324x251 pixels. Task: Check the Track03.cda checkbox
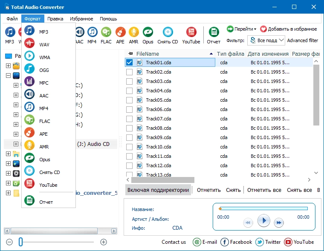click(129, 81)
